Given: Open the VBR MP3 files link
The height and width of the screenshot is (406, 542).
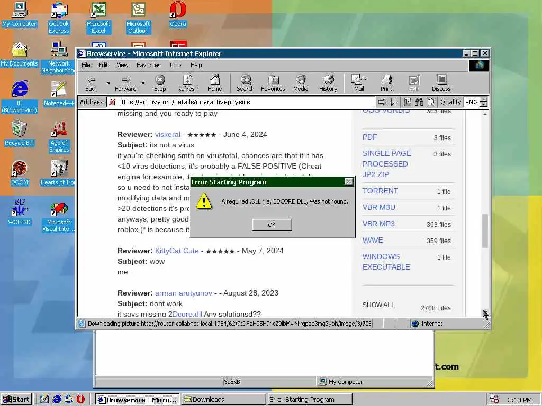Looking at the screenshot, I should tap(378, 224).
